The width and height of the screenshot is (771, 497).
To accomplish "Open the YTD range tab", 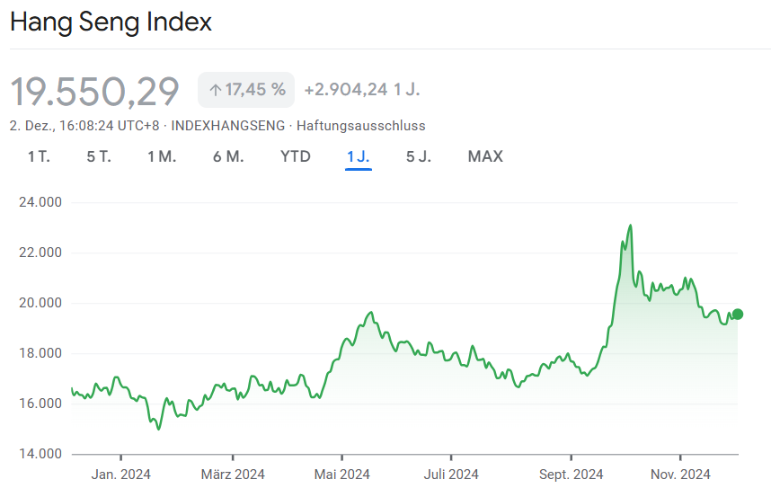I will tap(296, 156).
